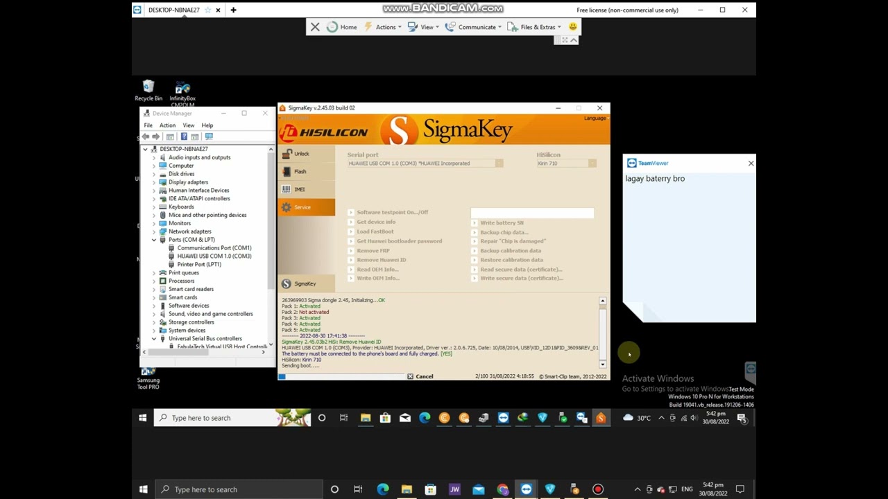The width and height of the screenshot is (888, 499).
Task: Expand Network adapters node
Action: [154, 231]
